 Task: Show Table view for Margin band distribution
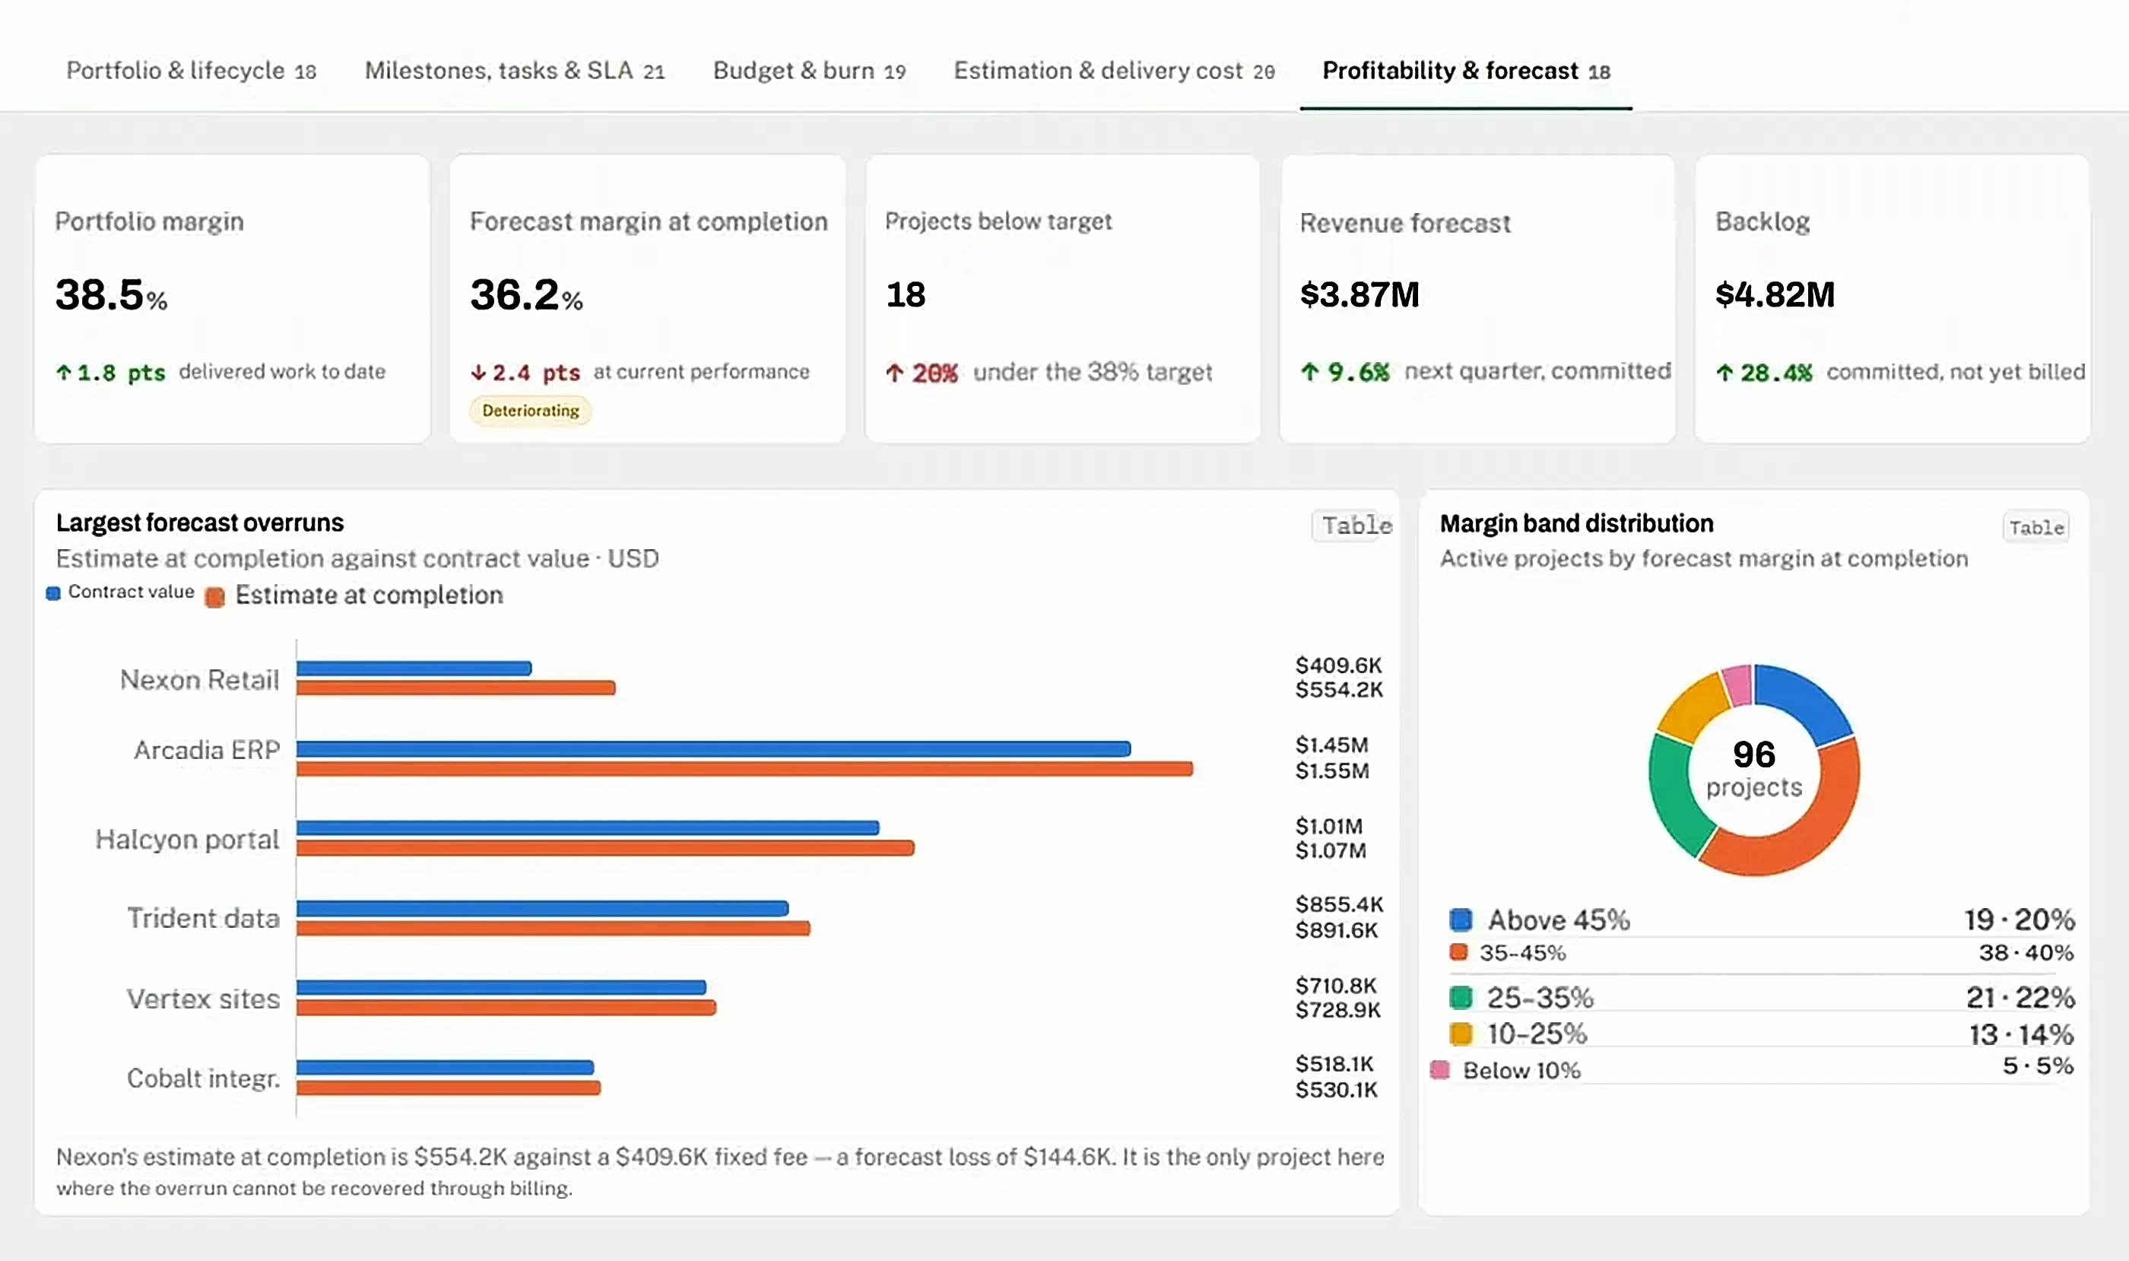[x=2035, y=528]
